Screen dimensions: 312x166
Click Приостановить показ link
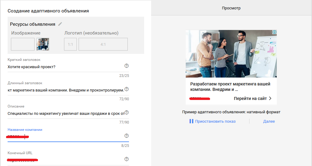coord(215,121)
